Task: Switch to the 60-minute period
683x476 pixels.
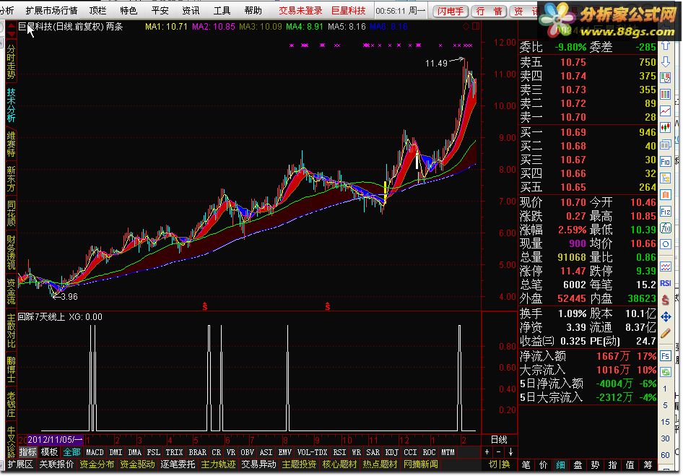Action: click(665, 454)
